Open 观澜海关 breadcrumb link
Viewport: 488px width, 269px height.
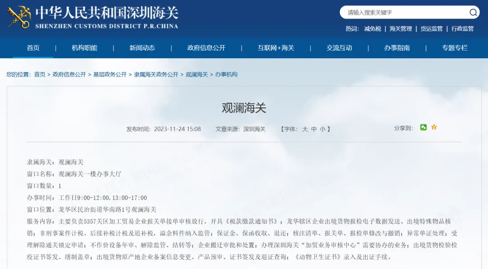[x=197, y=74]
